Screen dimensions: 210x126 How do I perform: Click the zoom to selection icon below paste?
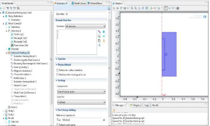pos(99,45)
